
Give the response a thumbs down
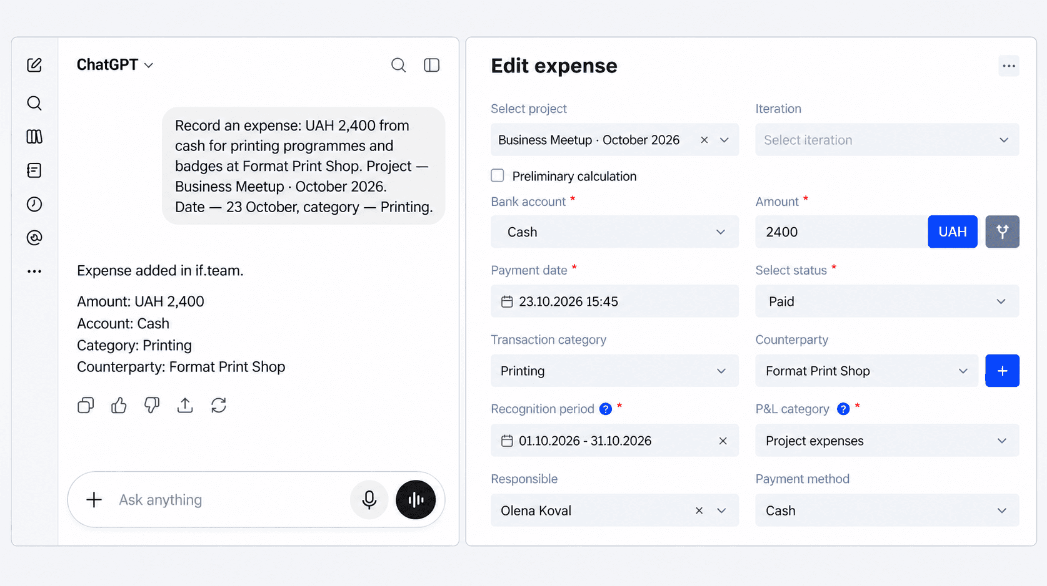tap(152, 406)
